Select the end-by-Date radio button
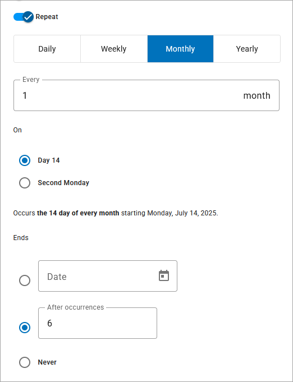 (x=25, y=280)
